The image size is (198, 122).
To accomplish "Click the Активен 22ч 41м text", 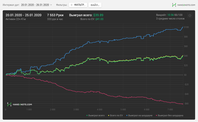I will pyautogui.click(x=16, y=19).
